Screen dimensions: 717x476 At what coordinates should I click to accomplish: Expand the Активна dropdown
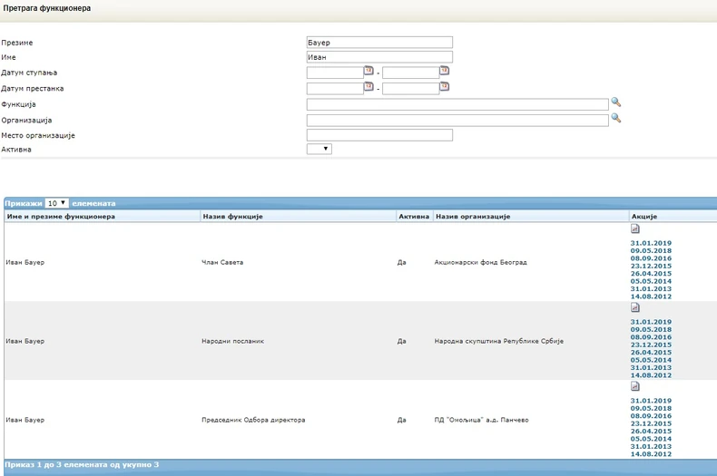point(319,150)
